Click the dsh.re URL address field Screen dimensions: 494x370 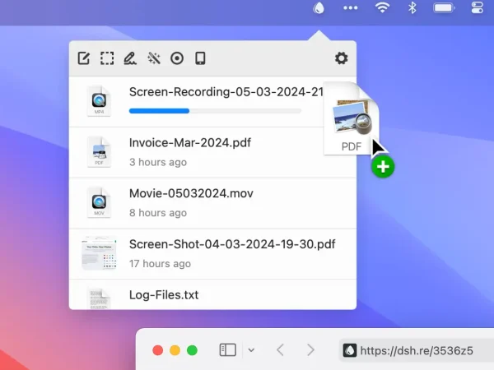coord(417,350)
